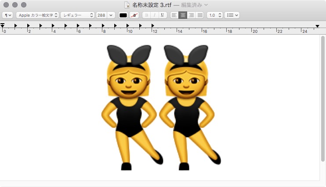This screenshot has height=187, width=326.
Task: Click the right bunny-ears dancer emoji
Action: pos(190,107)
